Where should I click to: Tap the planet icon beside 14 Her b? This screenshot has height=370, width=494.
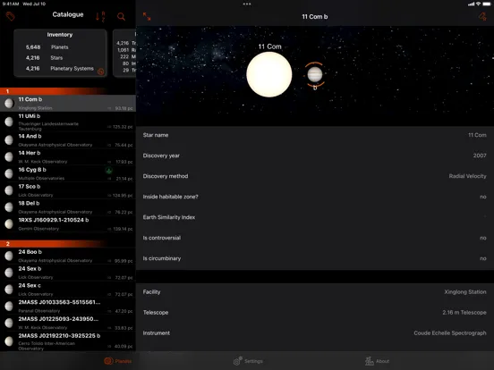9,156
